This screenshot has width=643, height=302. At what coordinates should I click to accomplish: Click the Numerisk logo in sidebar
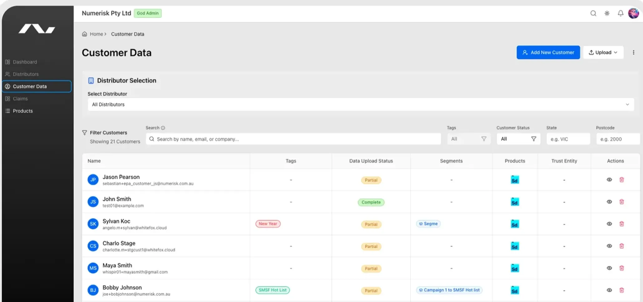tap(37, 29)
